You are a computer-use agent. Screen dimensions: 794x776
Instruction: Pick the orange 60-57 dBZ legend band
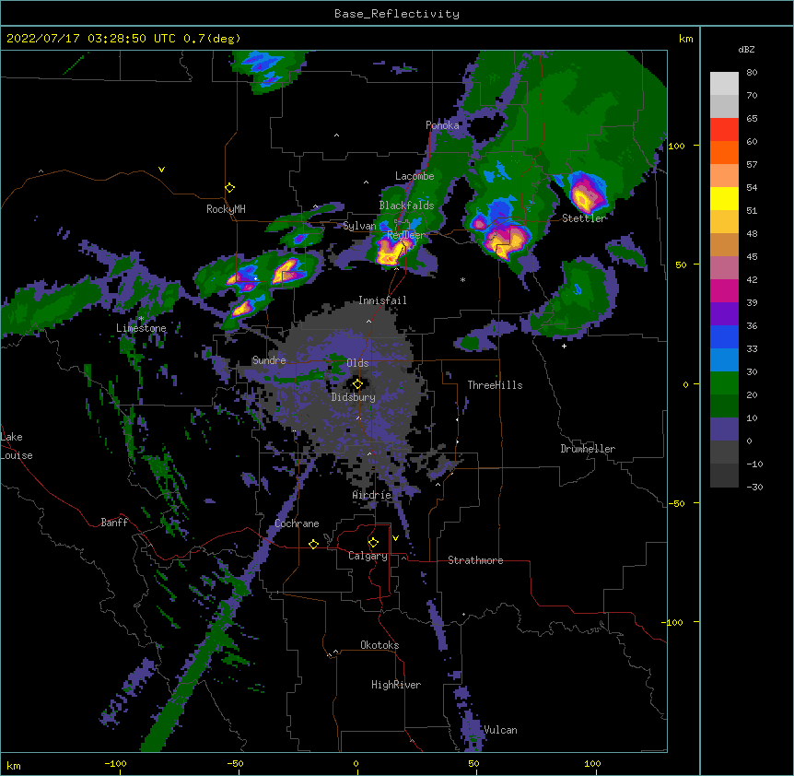click(724, 153)
